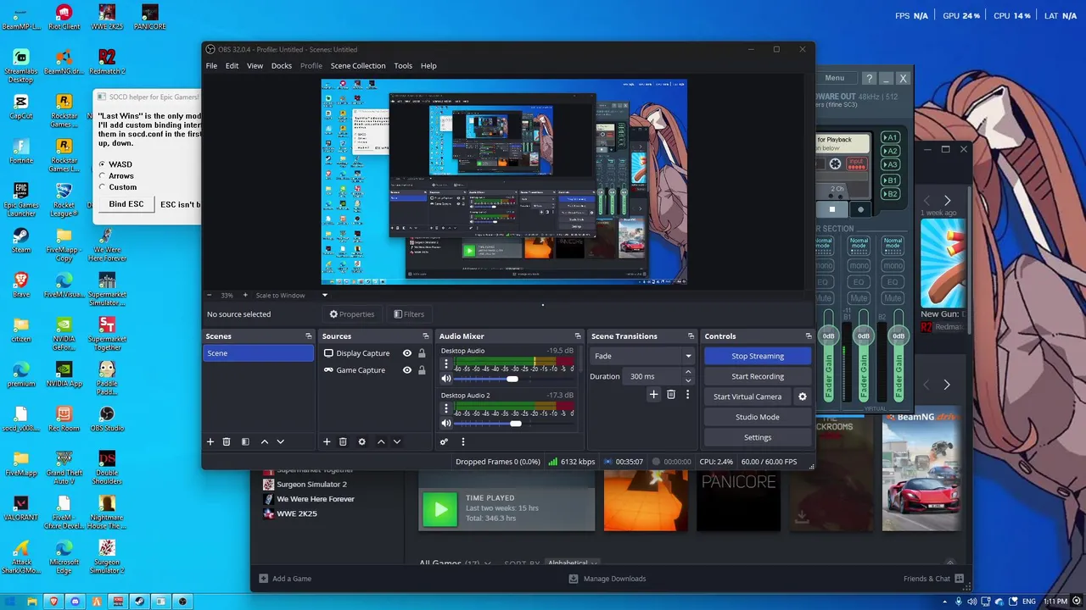Open the Edit menu in OBS
Viewport: 1086px width, 610px height.
pyautogui.click(x=232, y=65)
